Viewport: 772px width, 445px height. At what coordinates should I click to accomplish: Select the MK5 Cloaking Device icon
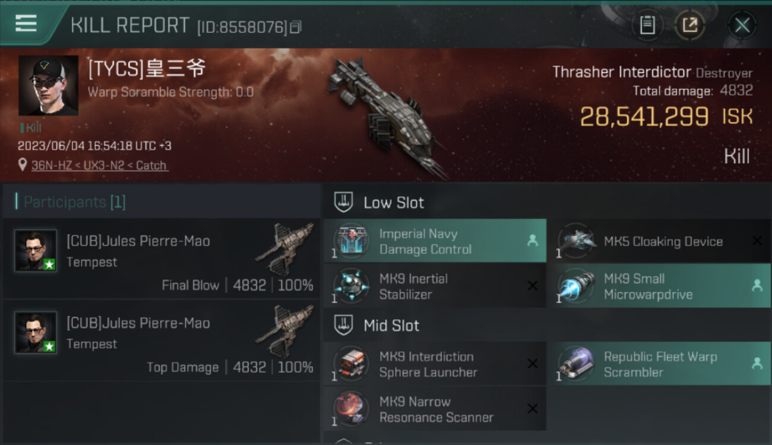(575, 241)
